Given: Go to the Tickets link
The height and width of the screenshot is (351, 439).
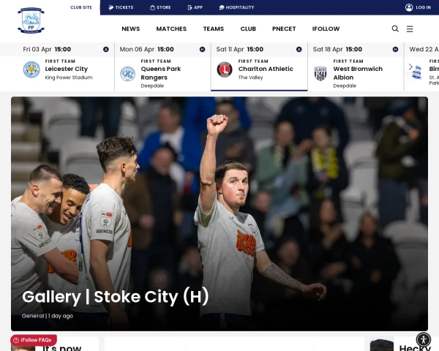Looking at the screenshot, I should [x=121, y=7].
